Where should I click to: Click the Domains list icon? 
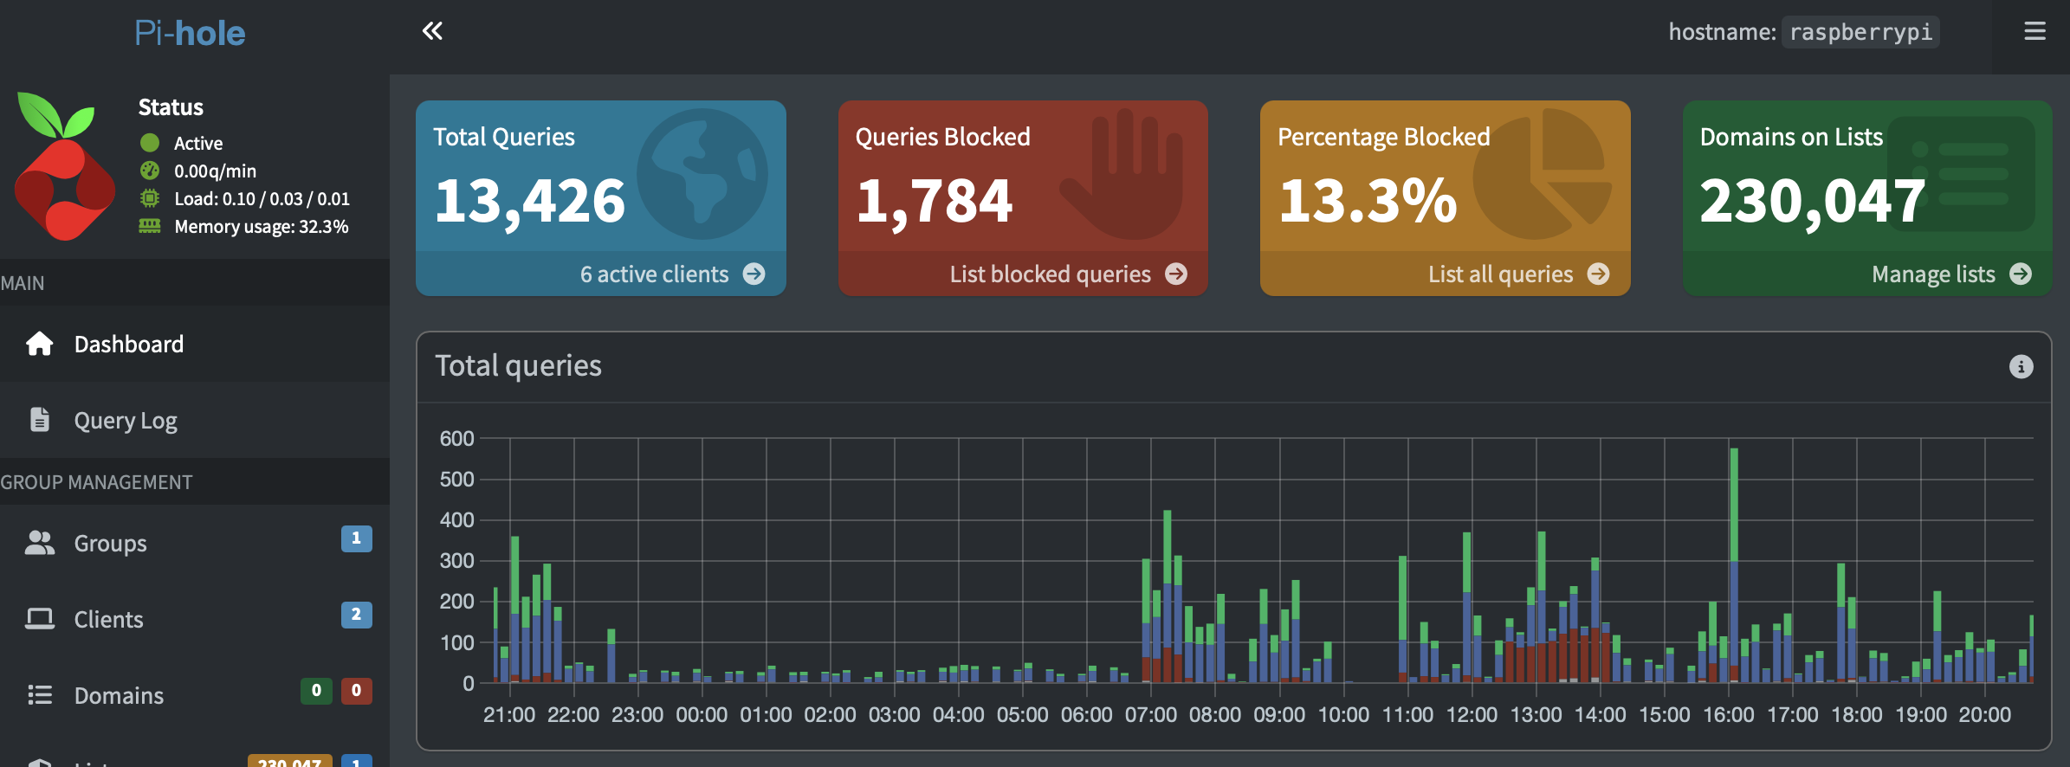coord(39,695)
